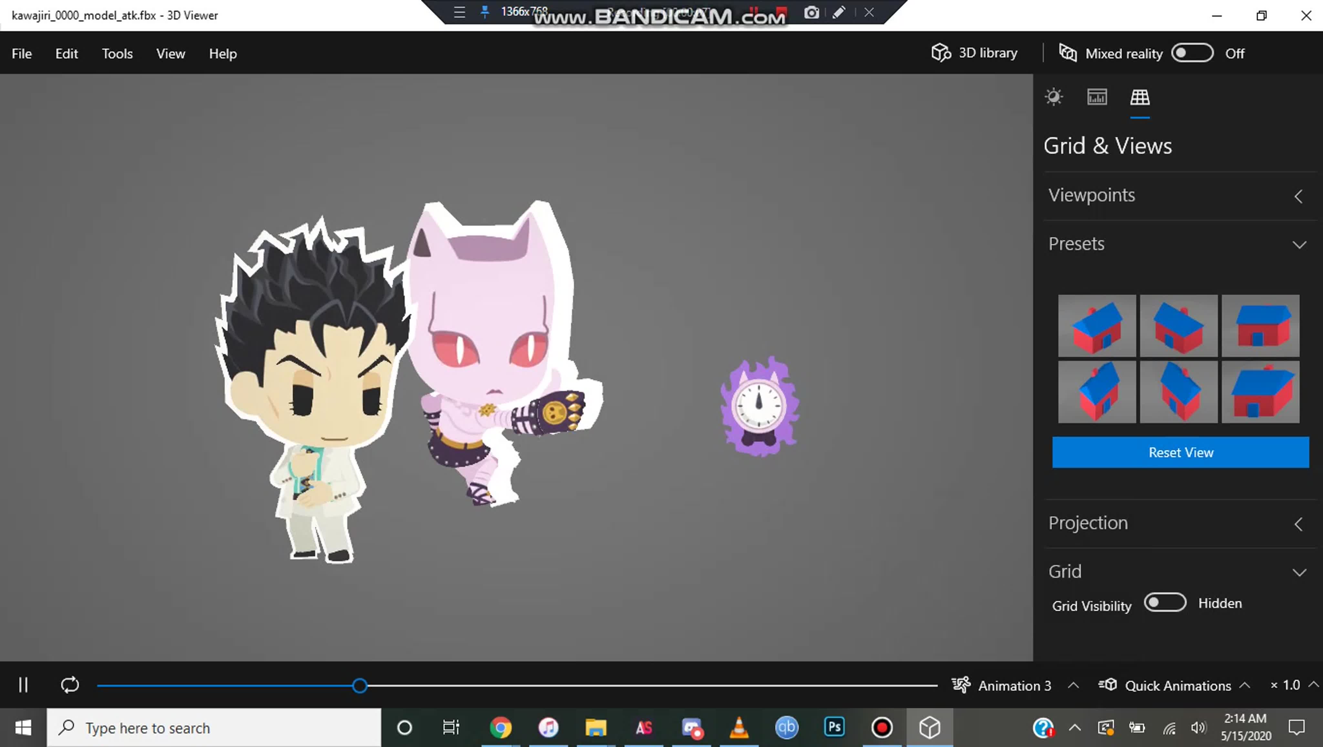Viewport: 1323px width, 747px height.
Task: Select the bottom-right preset view thumbnail
Action: (x=1260, y=392)
